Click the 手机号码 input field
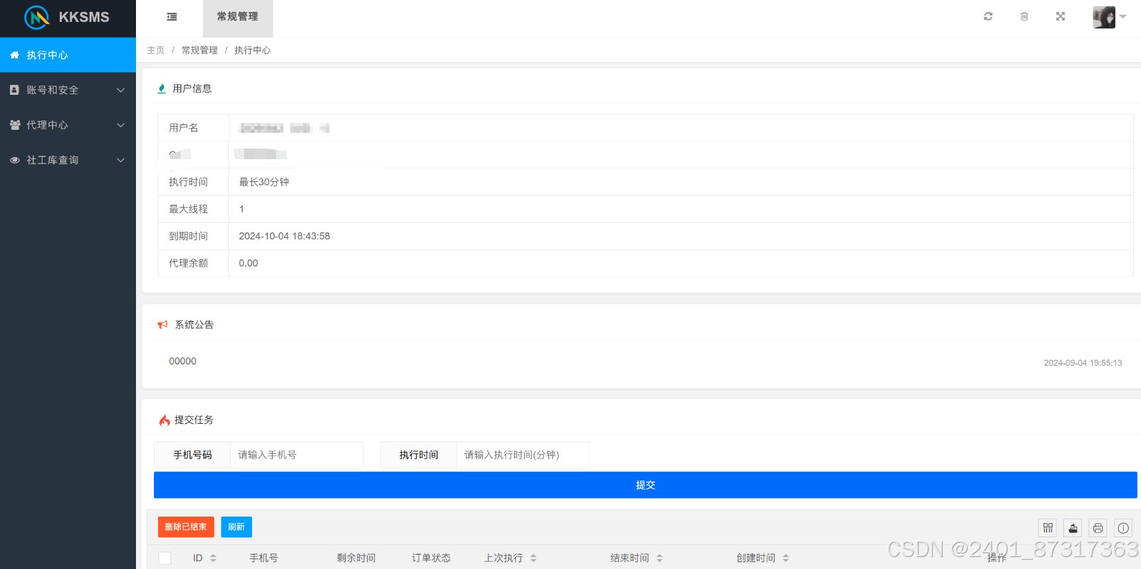Viewport: 1141px width, 569px height. (x=297, y=455)
